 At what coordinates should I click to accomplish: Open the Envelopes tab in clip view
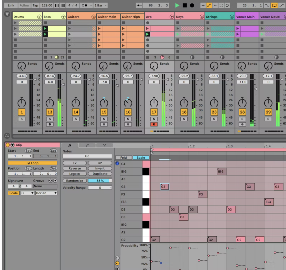point(87,145)
